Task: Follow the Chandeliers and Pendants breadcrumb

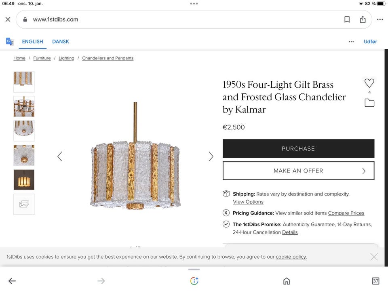Action: [x=108, y=58]
